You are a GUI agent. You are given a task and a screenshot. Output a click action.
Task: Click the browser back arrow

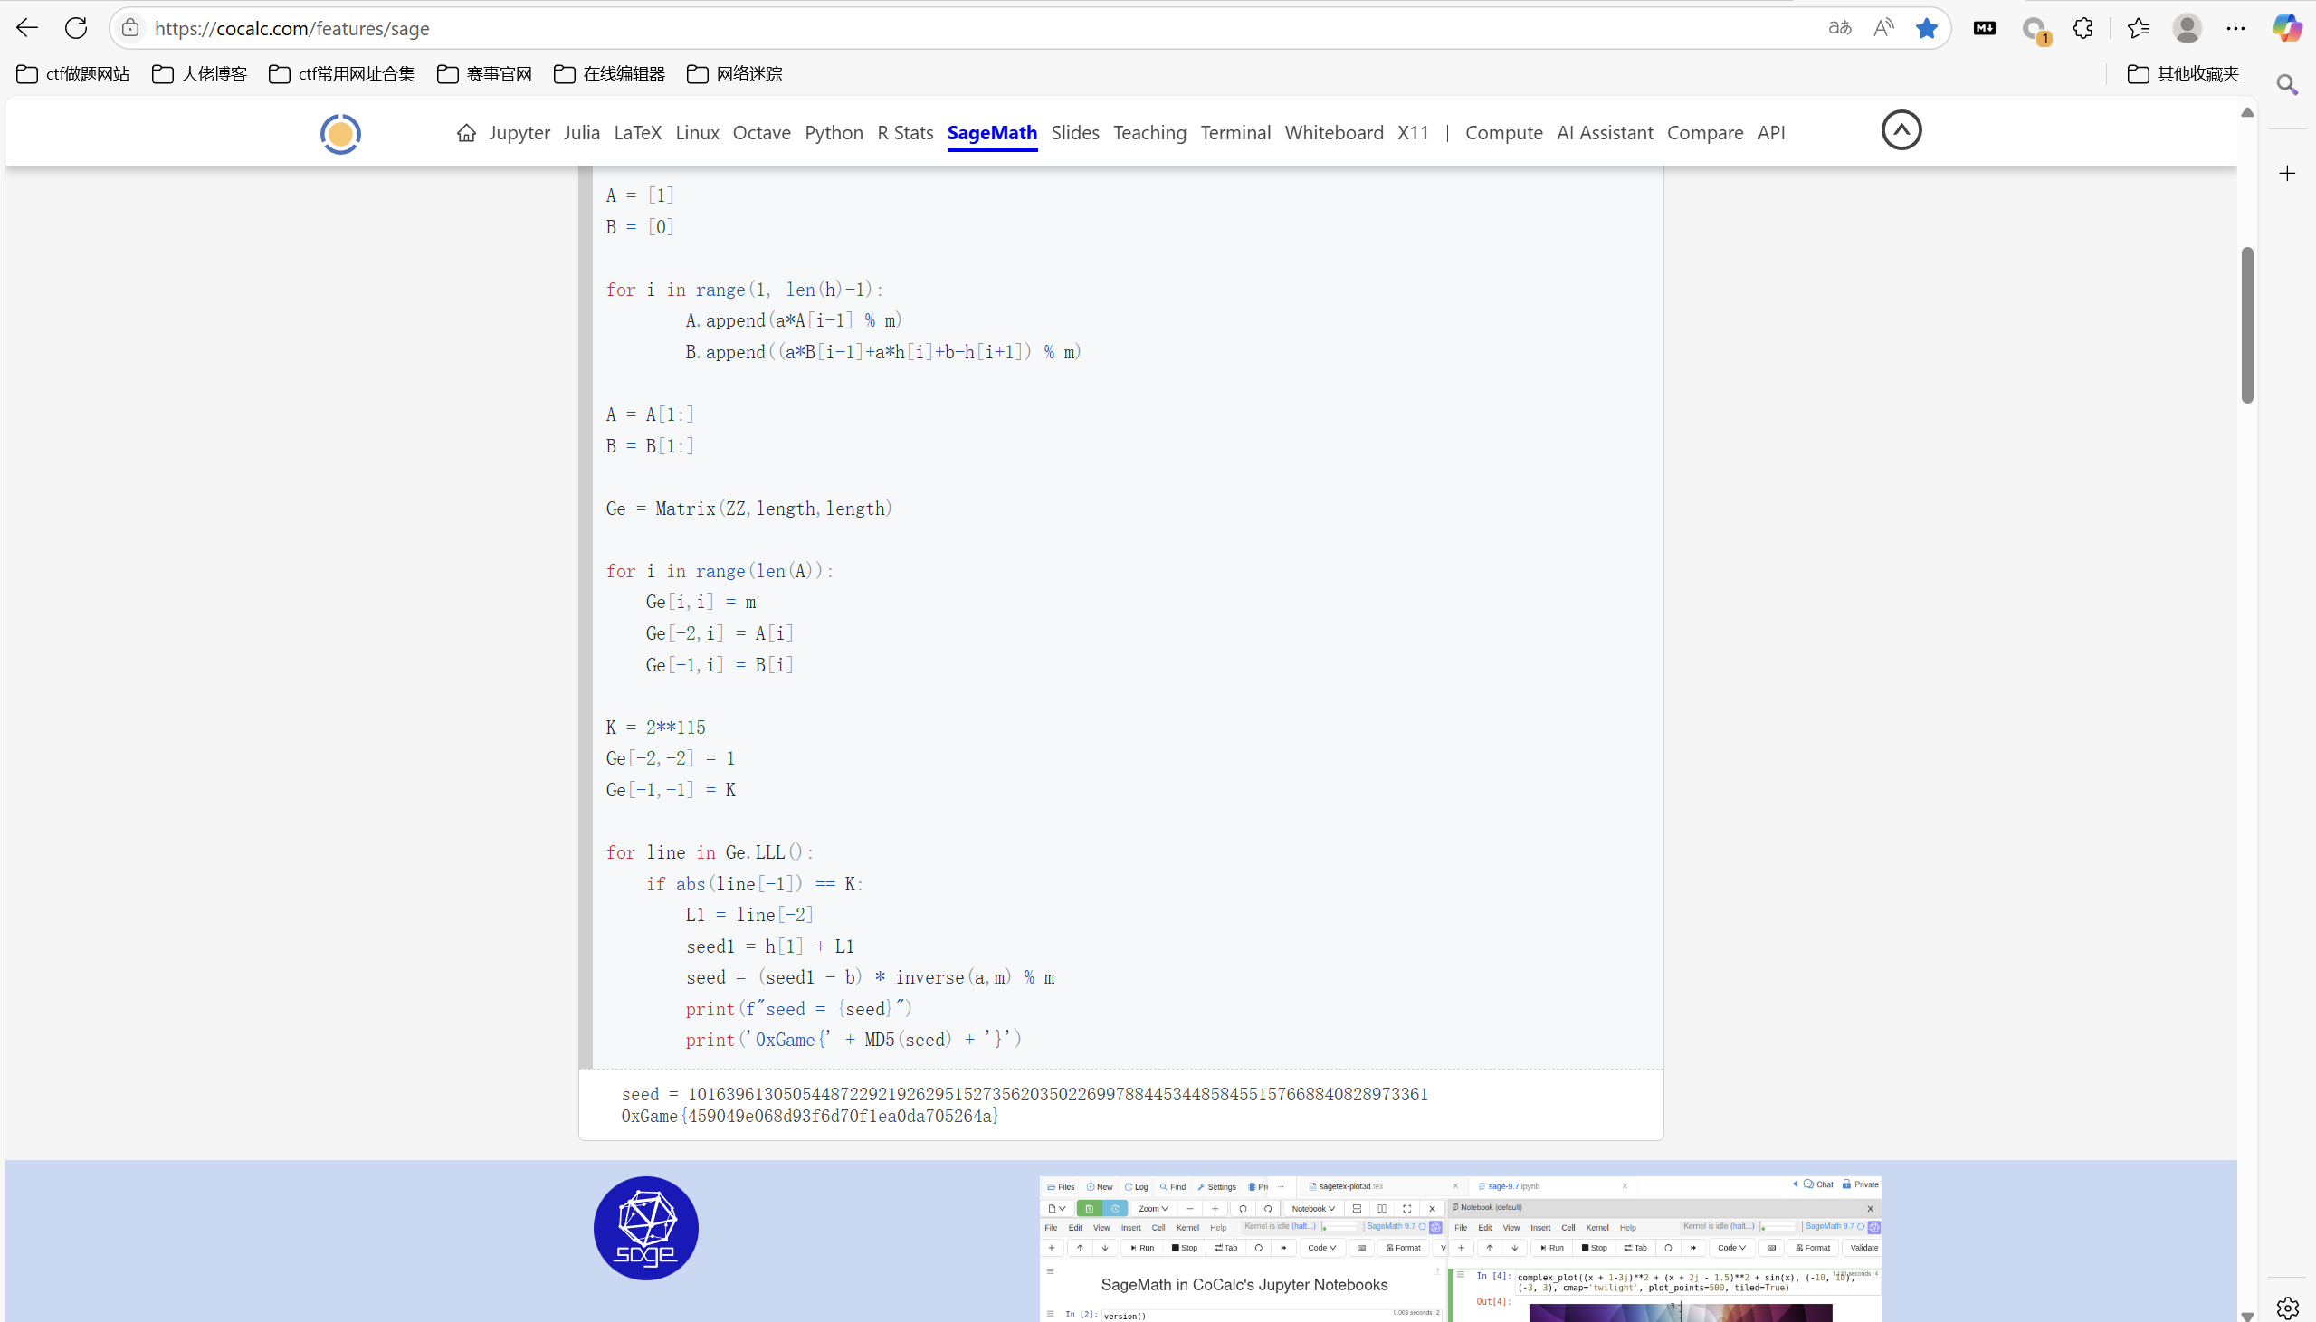coord(27,28)
